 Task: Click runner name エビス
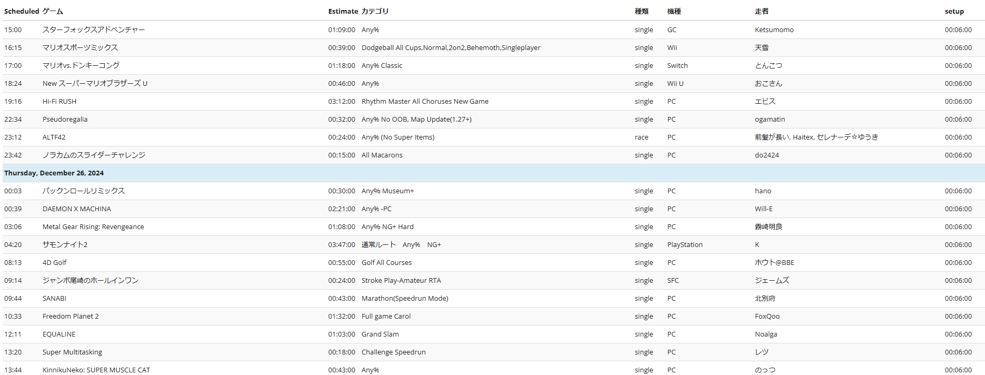(x=765, y=102)
